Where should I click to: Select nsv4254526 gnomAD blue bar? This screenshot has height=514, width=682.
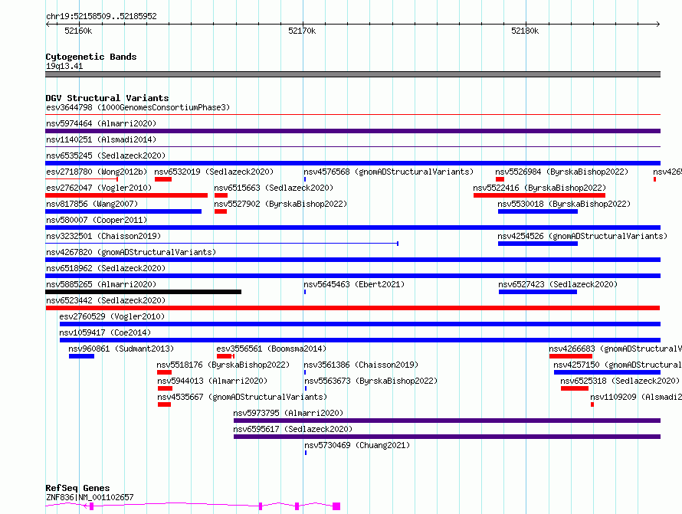(538, 244)
